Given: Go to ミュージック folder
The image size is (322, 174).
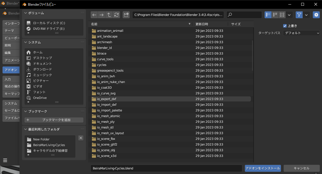Looking at the screenshot, I should 54,75.
